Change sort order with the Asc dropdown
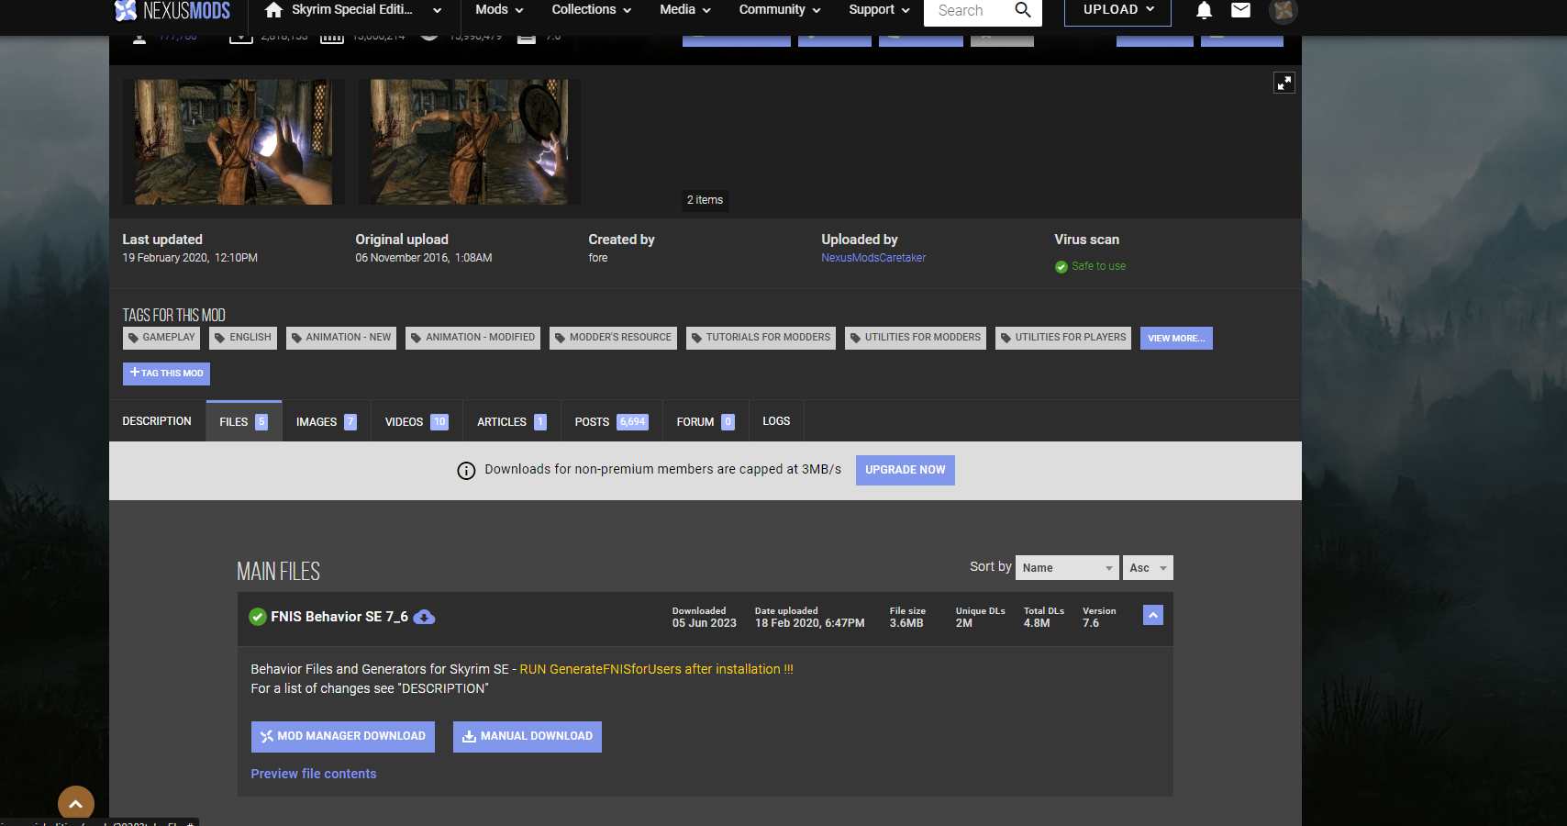Image resolution: width=1567 pixels, height=826 pixels. 1148,568
